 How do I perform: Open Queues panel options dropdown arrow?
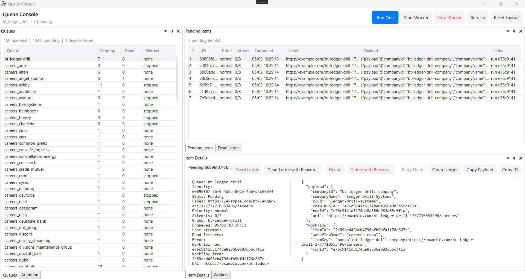pyautogui.click(x=165, y=31)
